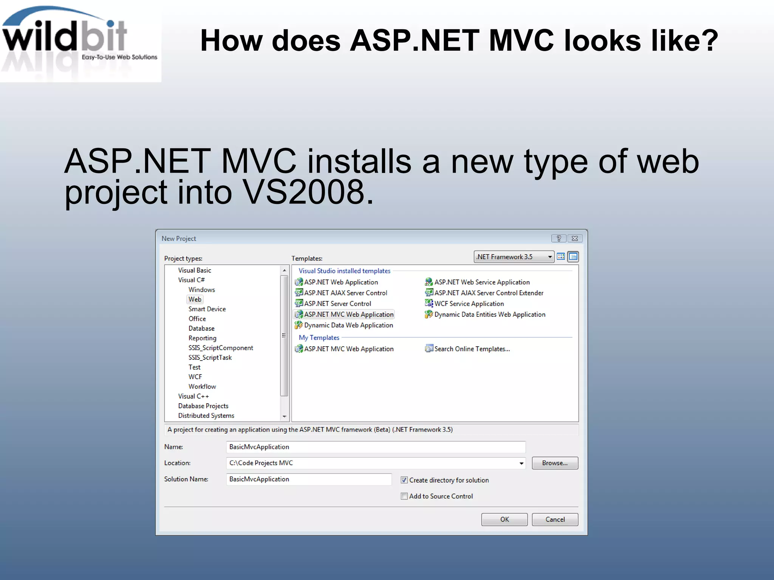Image resolution: width=774 pixels, height=580 pixels.
Task: Click project types scrollbar down arrow
Action: pyautogui.click(x=285, y=416)
